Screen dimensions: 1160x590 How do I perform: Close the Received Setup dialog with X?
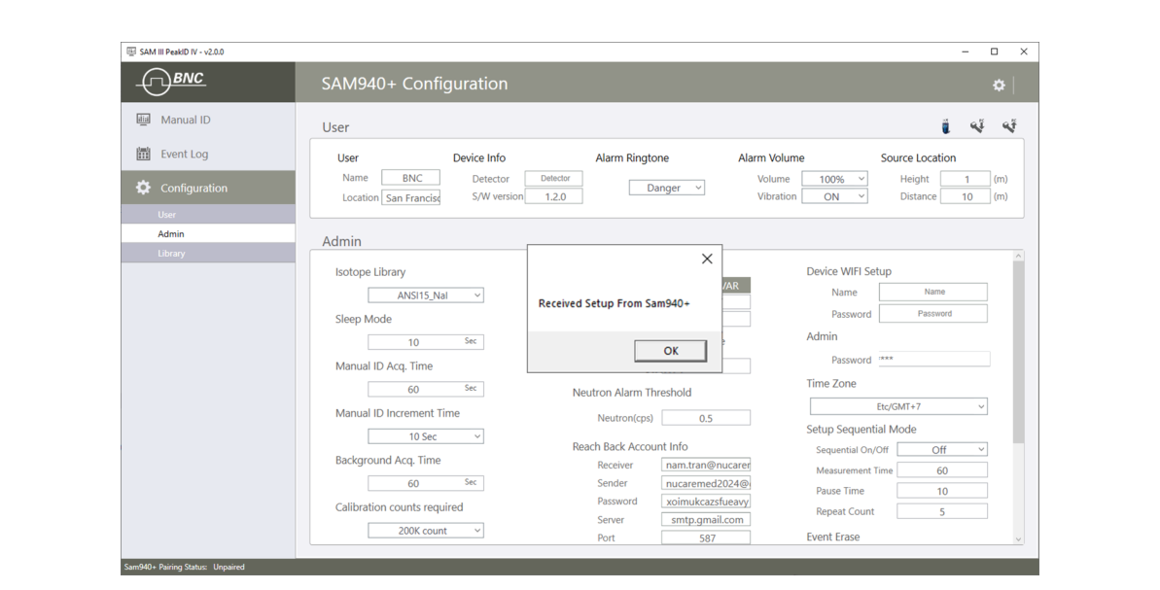pos(707,259)
